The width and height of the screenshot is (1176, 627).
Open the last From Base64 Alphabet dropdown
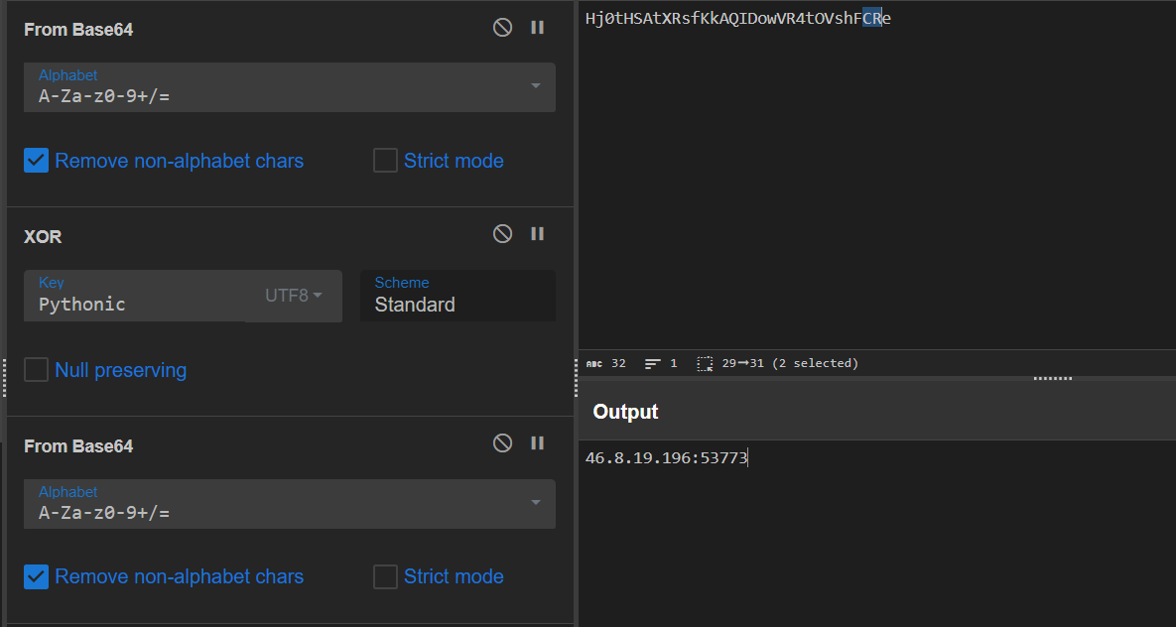(535, 503)
